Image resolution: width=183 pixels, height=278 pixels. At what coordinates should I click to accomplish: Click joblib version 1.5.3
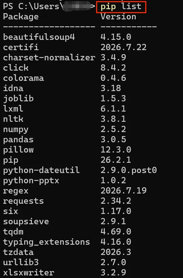click(113, 98)
